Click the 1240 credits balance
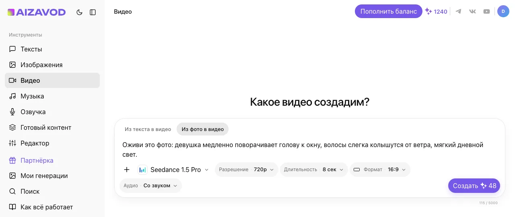Screen dimensions: 515x217 click(436, 12)
